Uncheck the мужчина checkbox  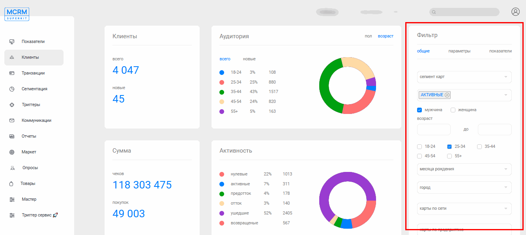tap(419, 110)
